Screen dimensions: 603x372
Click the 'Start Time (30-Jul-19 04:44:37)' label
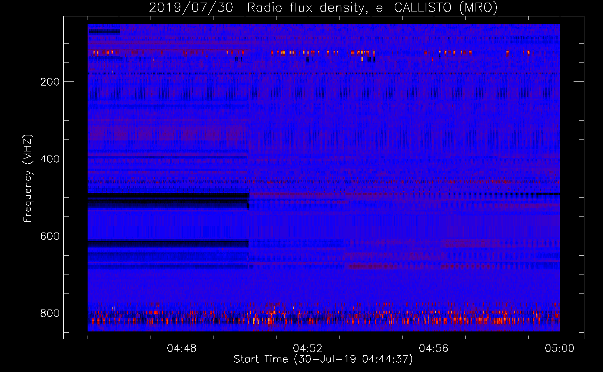click(x=323, y=359)
